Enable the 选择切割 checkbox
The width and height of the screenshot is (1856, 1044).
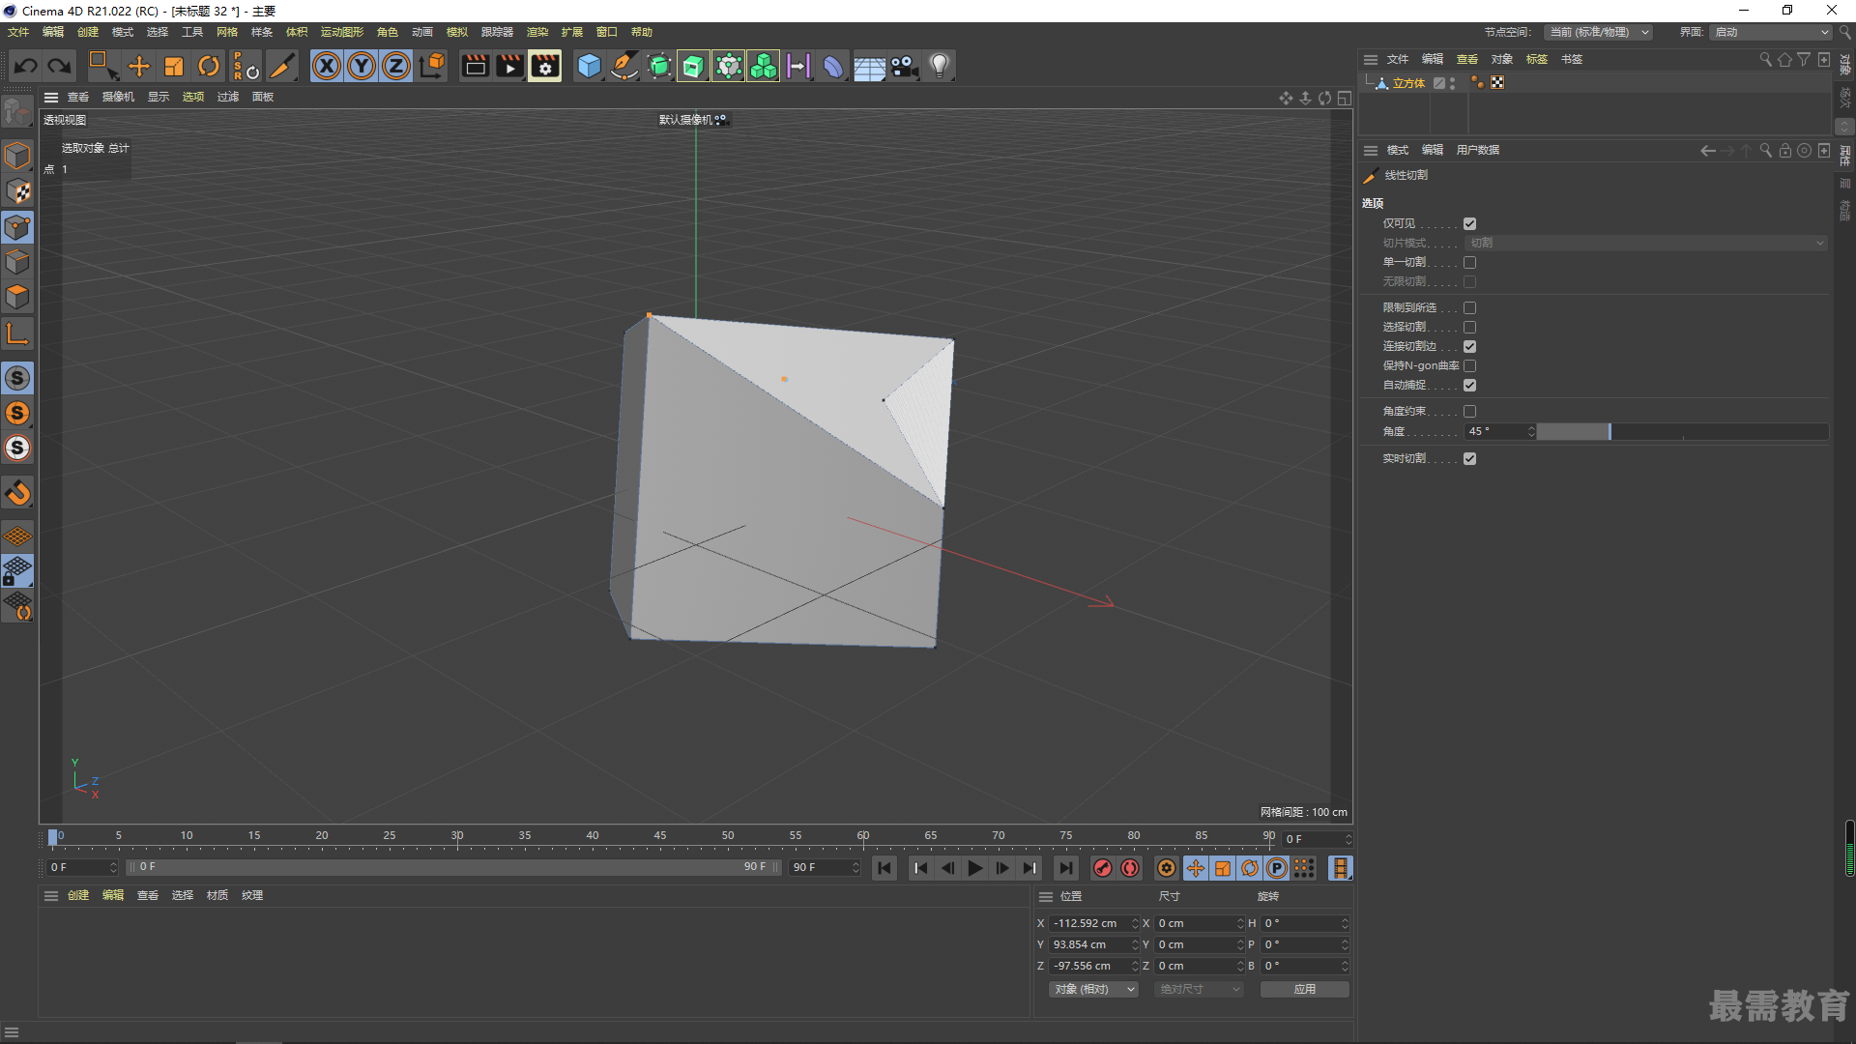1469,327
